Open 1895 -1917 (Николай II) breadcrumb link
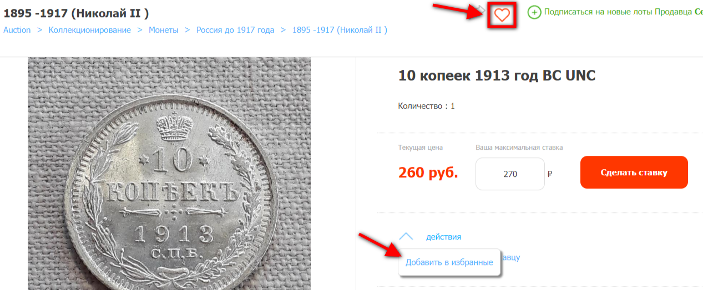Image resolution: width=703 pixels, height=290 pixels. [x=340, y=30]
